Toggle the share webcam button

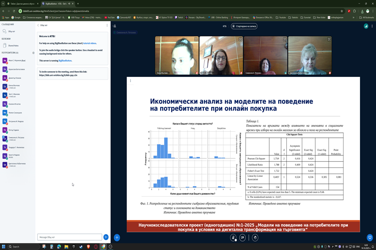coord(243,237)
